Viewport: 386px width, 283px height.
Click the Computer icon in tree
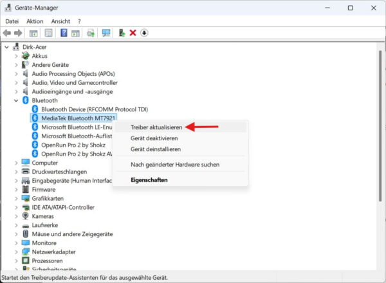[25, 163]
